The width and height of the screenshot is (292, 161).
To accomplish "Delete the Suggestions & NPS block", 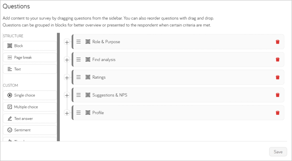I will (x=278, y=95).
